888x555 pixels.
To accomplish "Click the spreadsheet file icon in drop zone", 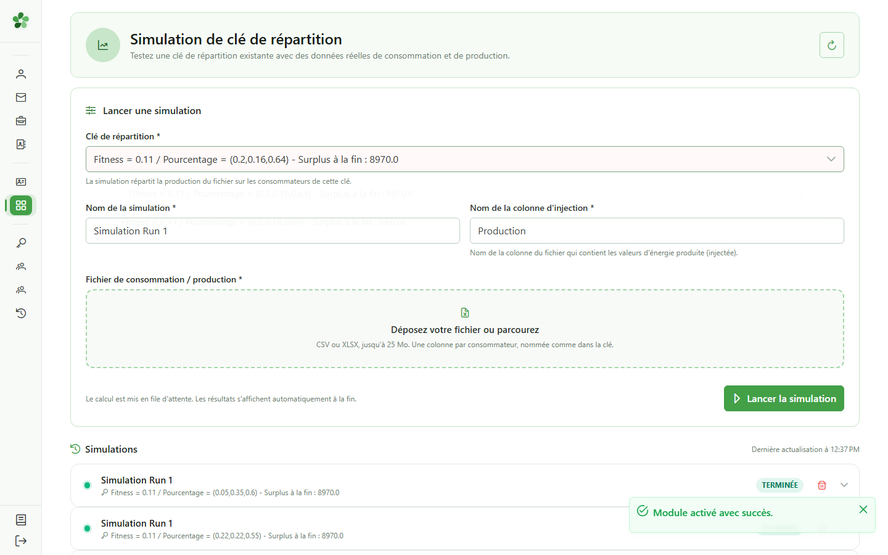I will [465, 313].
